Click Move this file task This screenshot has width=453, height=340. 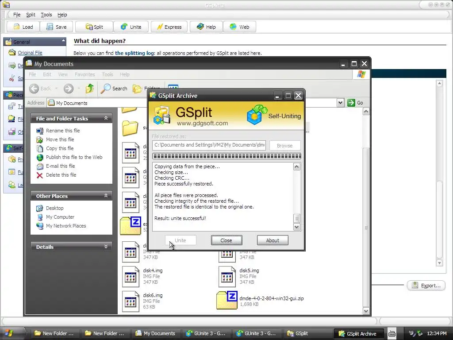(x=60, y=139)
